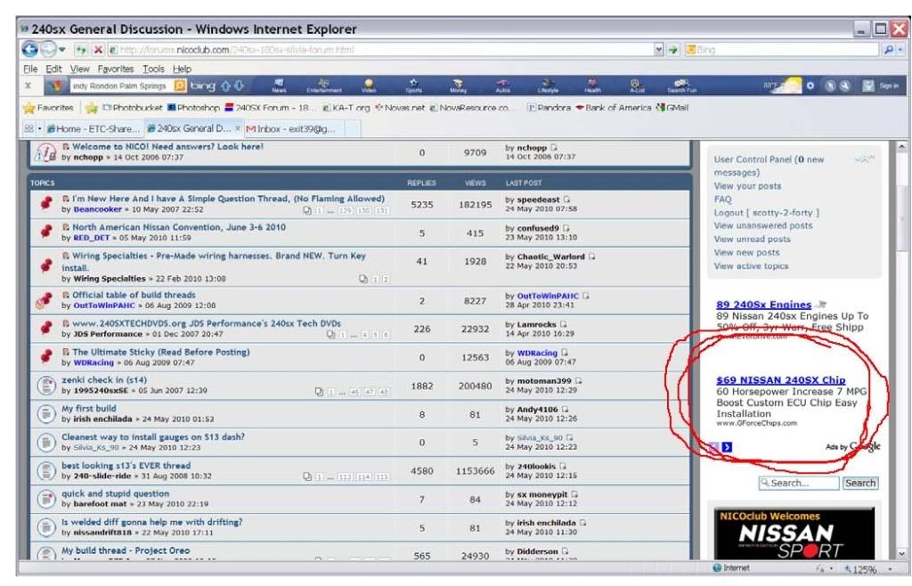This screenshot has width=912, height=586.
Task: Open the Help menu
Action: [x=182, y=69]
